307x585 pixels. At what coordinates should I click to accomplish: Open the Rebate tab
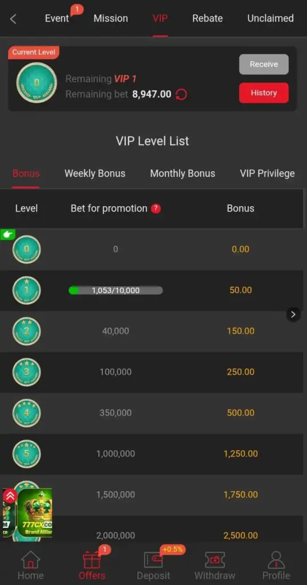[x=208, y=18]
